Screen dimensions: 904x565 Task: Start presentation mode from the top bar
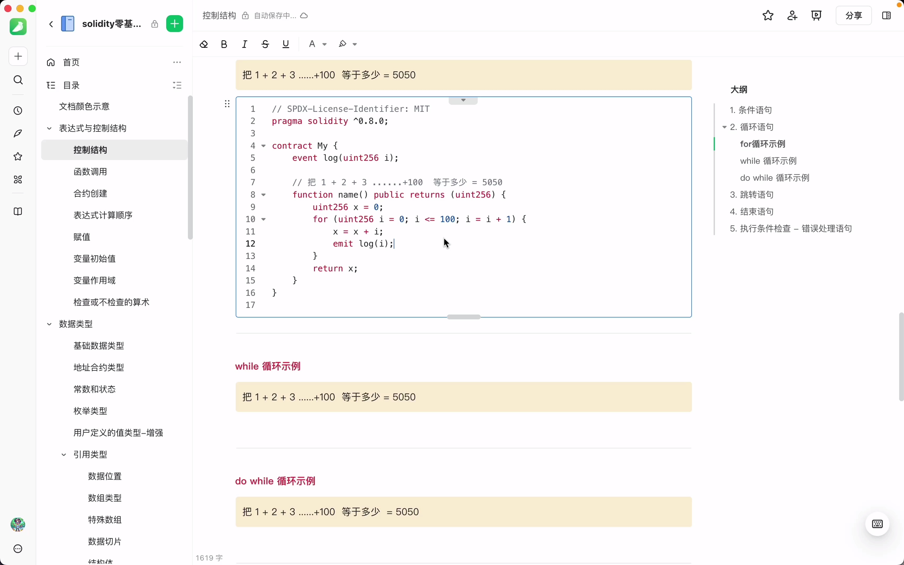(816, 15)
